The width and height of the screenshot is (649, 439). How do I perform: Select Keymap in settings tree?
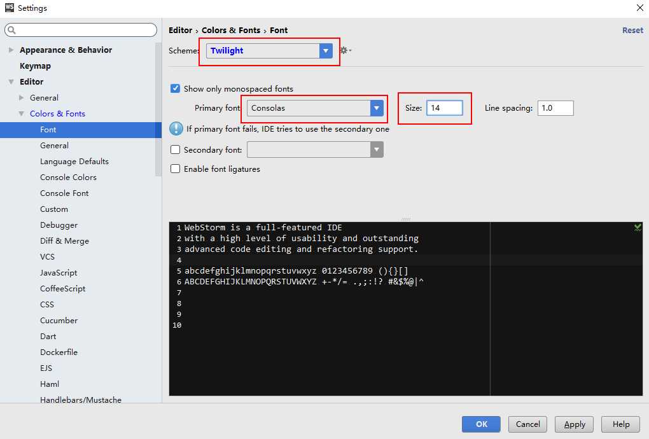click(35, 66)
